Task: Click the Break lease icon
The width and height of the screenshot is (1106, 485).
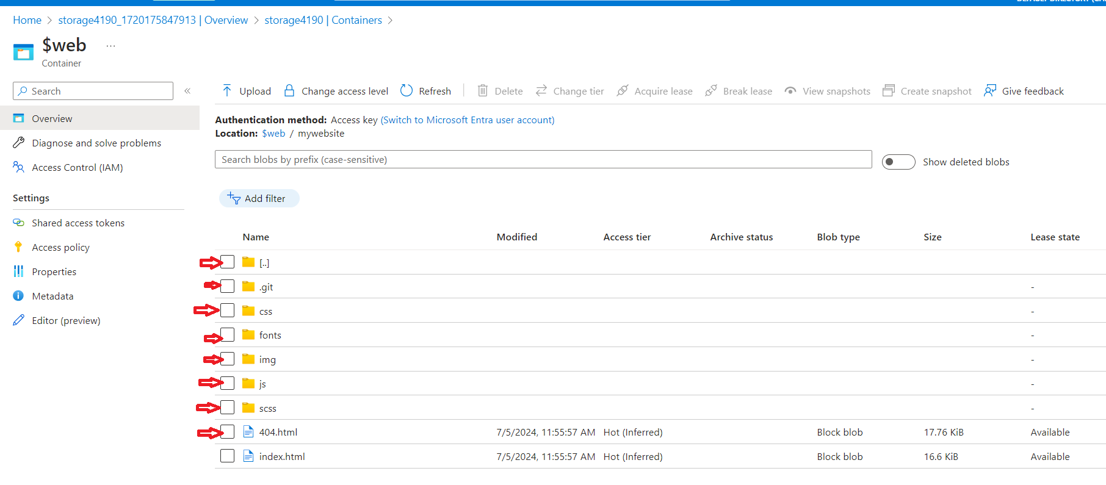Action: (711, 91)
